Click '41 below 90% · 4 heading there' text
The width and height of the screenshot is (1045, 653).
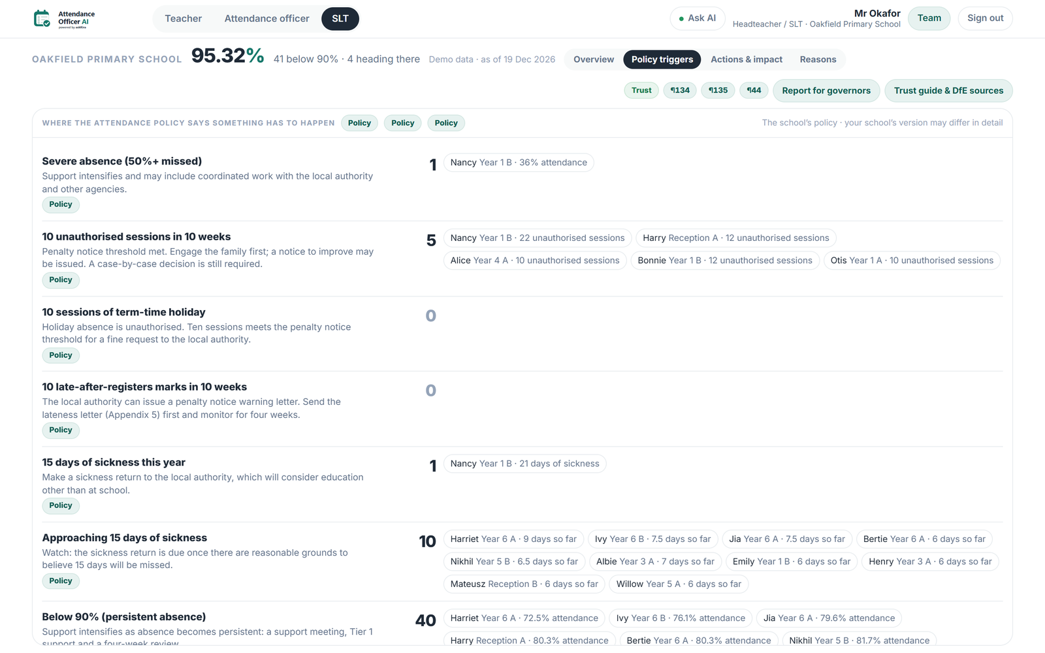pyautogui.click(x=347, y=59)
